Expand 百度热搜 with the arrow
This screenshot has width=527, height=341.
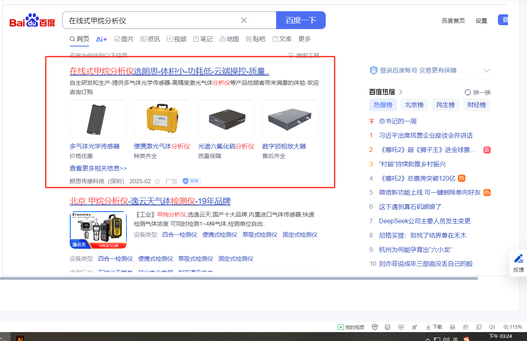(401, 92)
